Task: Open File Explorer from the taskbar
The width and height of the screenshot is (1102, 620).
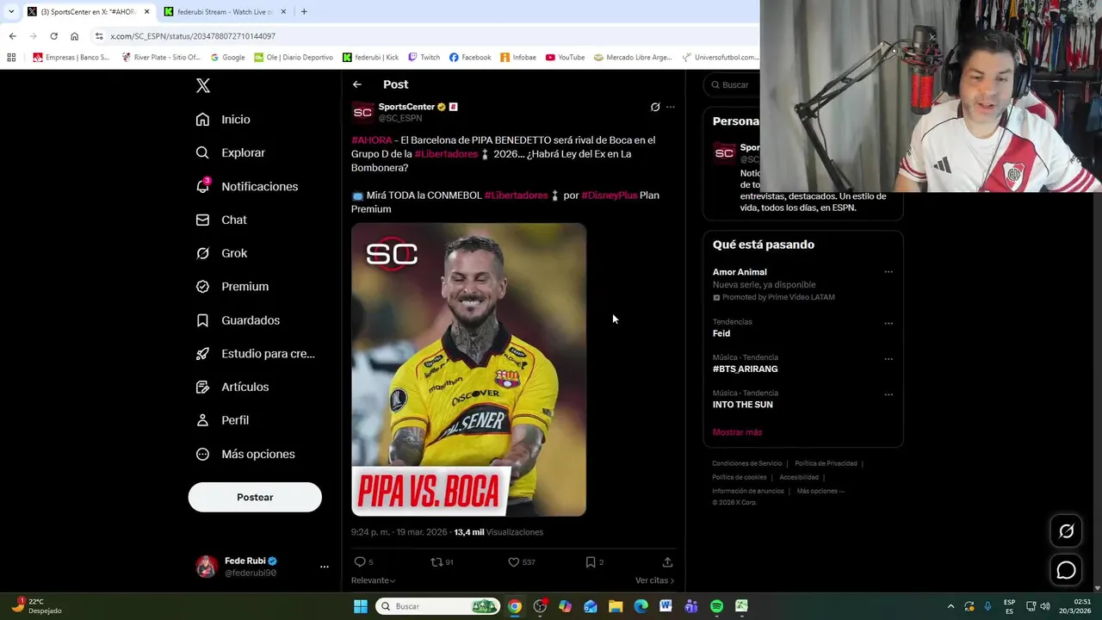Action: tap(616, 606)
